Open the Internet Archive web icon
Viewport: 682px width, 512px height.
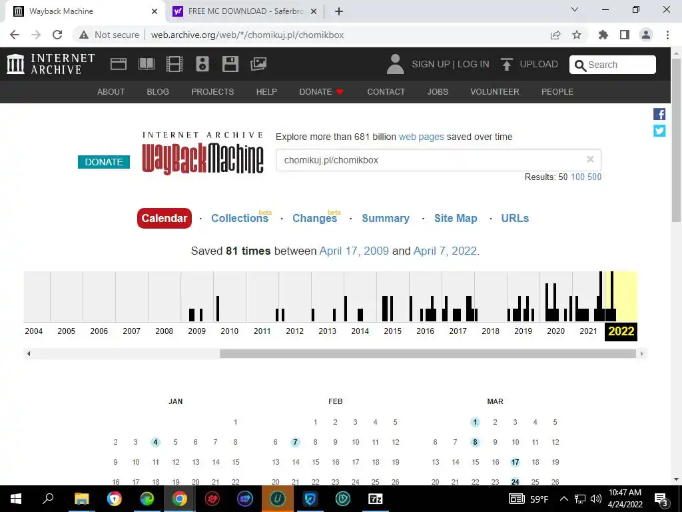pyautogui.click(x=119, y=65)
